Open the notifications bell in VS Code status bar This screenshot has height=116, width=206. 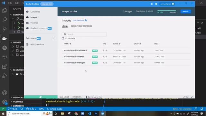tap(202, 109)
